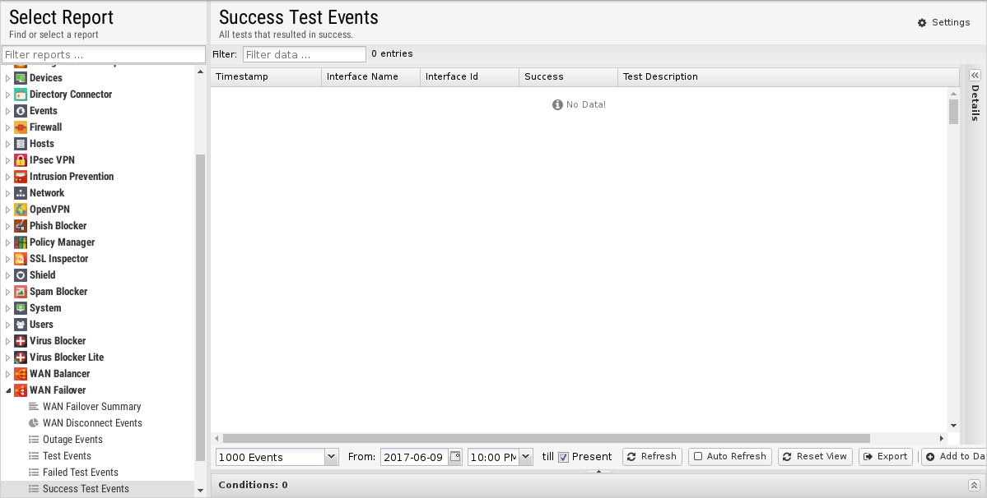
Task: Click the System monitor icon
Action: point(20,307)
